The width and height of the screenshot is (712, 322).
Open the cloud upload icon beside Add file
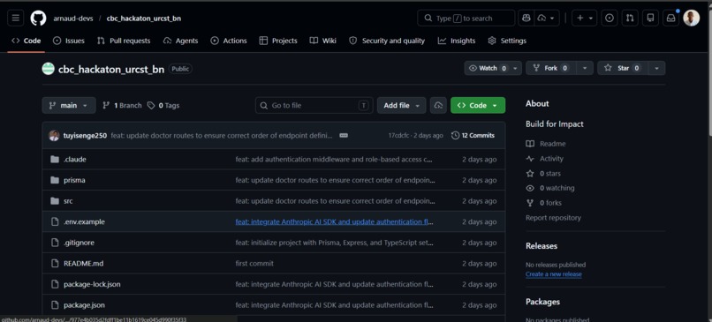[x=438, y=105]
